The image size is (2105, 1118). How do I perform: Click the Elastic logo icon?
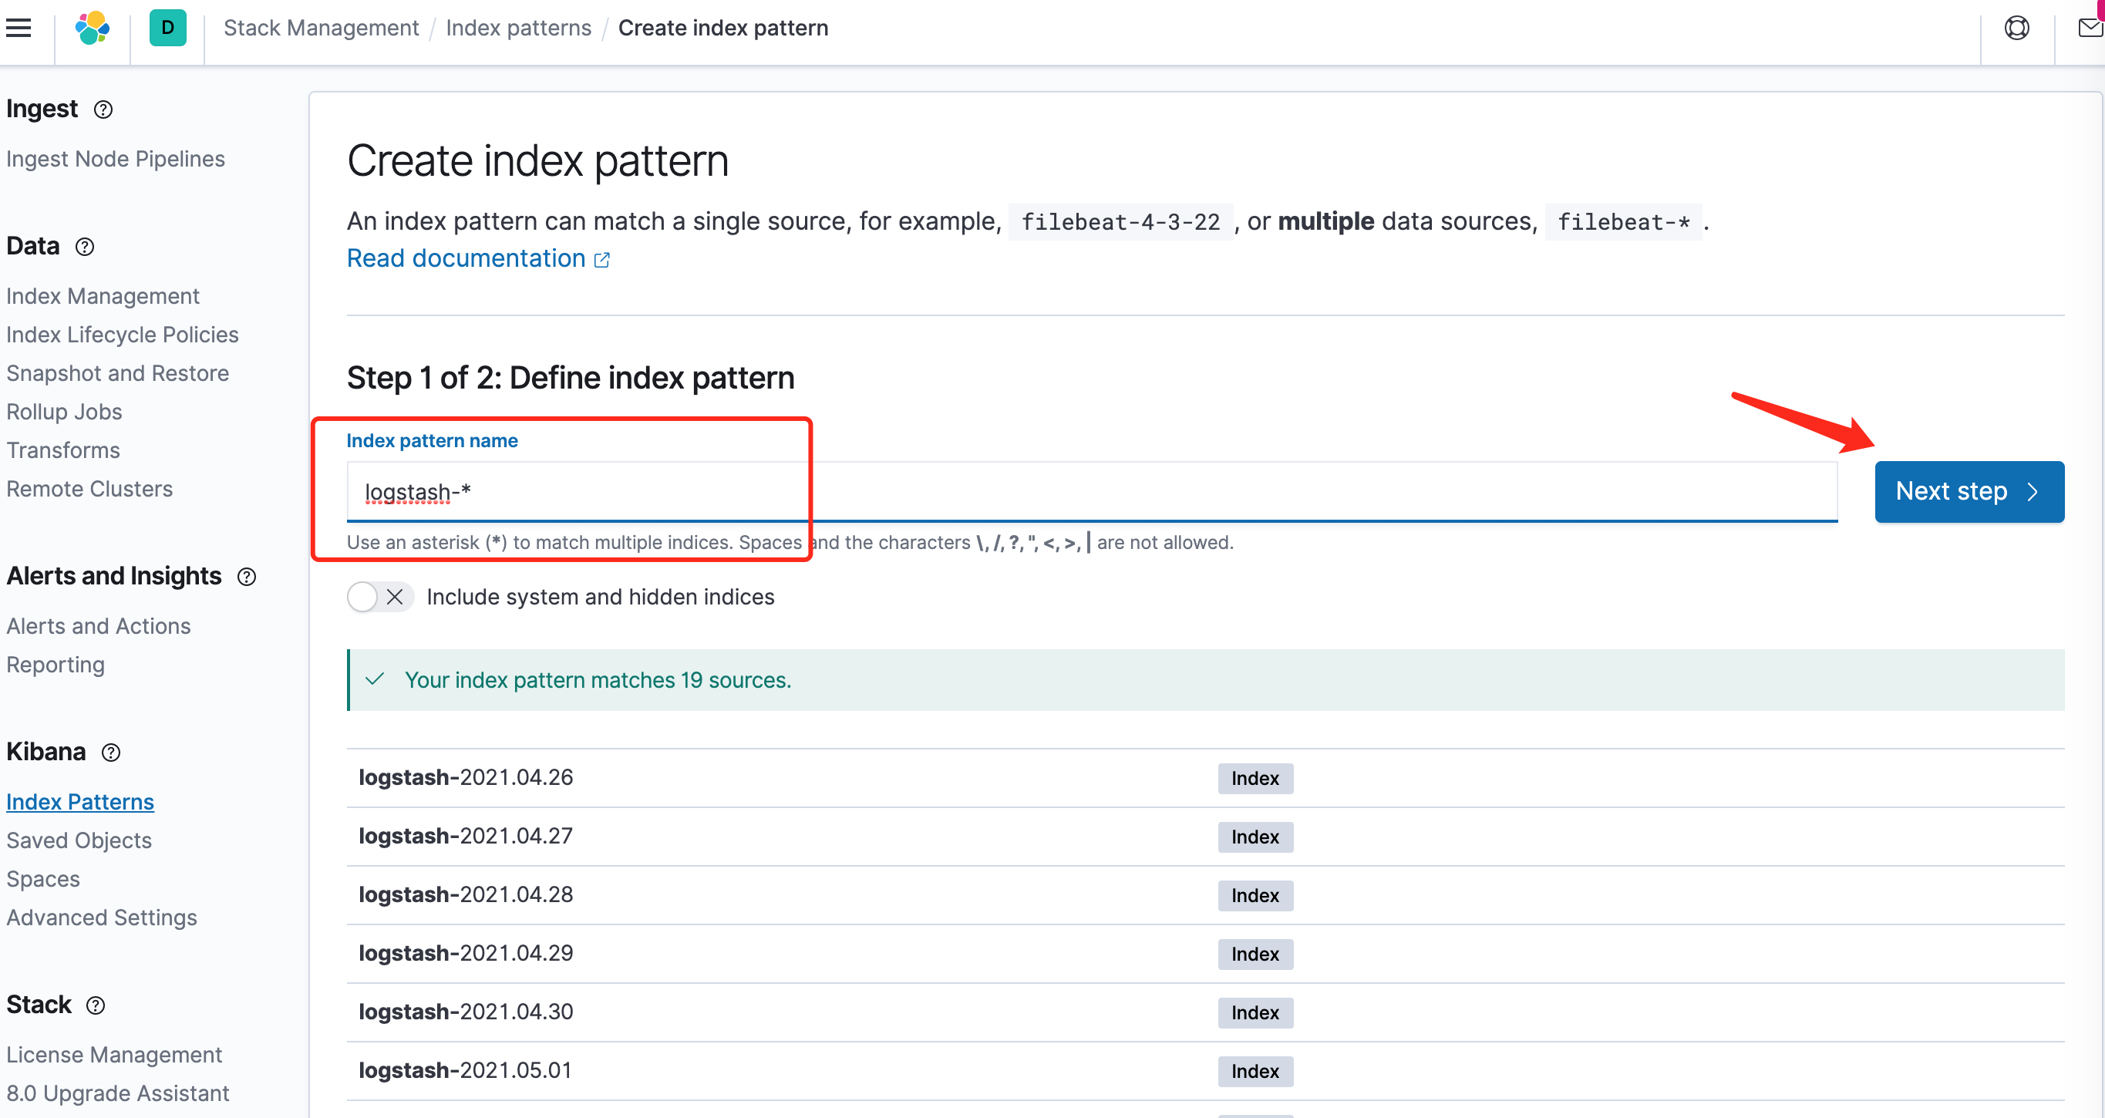(93, 29)
